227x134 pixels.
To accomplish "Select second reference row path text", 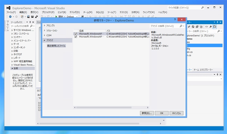I will click(x=128, y=37).
